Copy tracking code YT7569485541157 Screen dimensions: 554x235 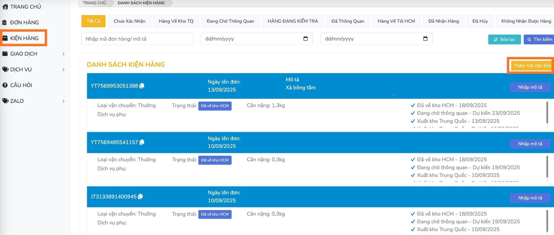point(142,142)
